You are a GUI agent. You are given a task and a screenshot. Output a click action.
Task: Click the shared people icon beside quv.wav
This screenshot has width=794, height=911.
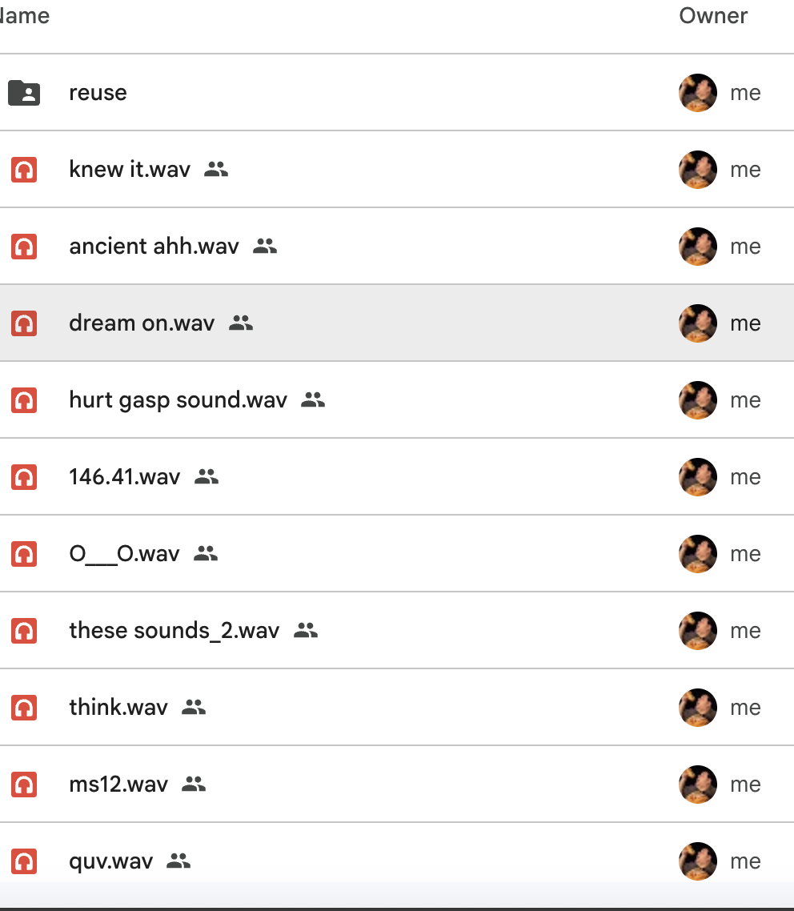pyautogui.click(x=178, y=861)
